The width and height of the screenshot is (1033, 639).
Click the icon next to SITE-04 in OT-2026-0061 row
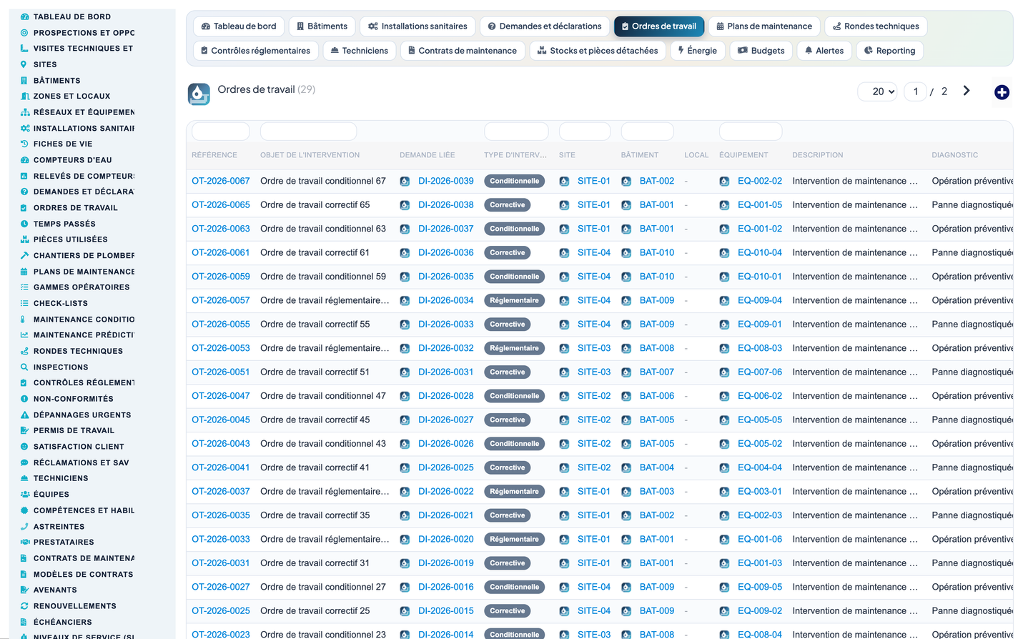click(564, 253)
